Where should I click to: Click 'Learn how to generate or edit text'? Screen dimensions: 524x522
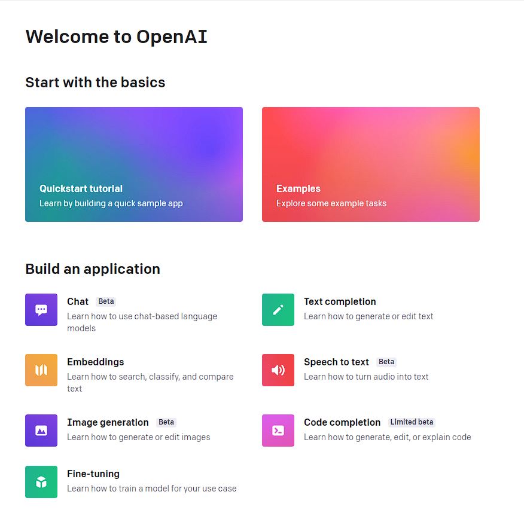[368, 316]
